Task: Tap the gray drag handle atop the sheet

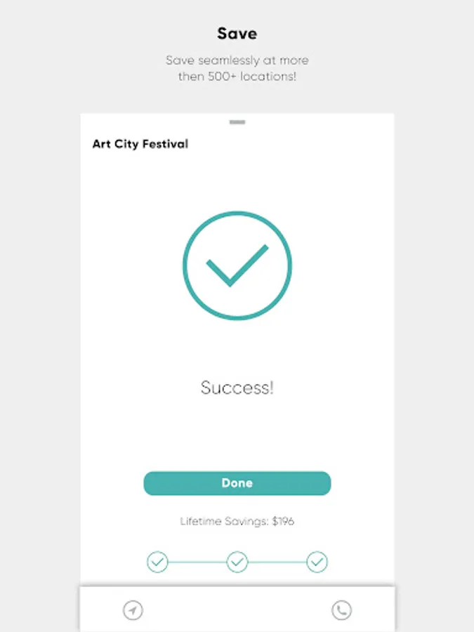Action: (237, 122)
